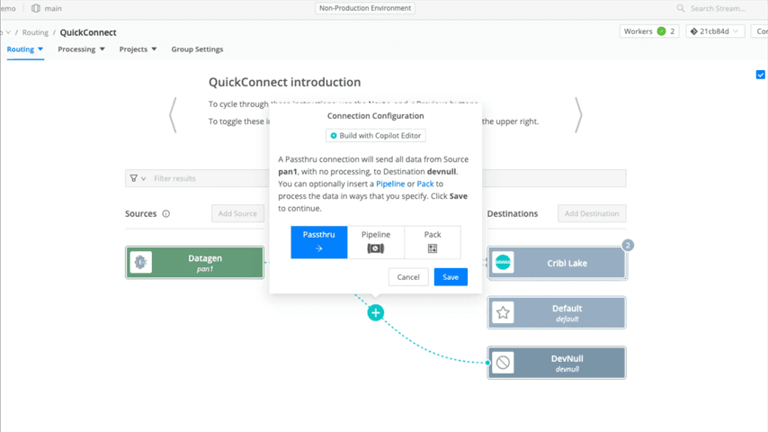
Task: Toggle the instructions checkbox at upper right
Action: 760,75
